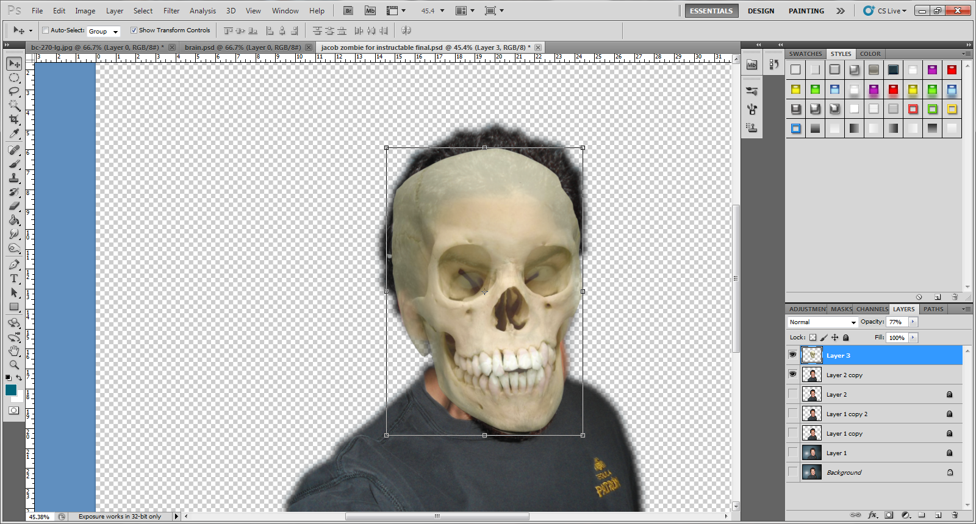976x524 pixels.
Task: Switch to the Channels panel tab
Action: 872,309
